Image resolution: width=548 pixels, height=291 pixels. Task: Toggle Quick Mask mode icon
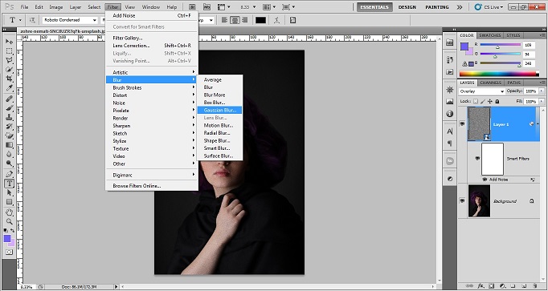9,252
